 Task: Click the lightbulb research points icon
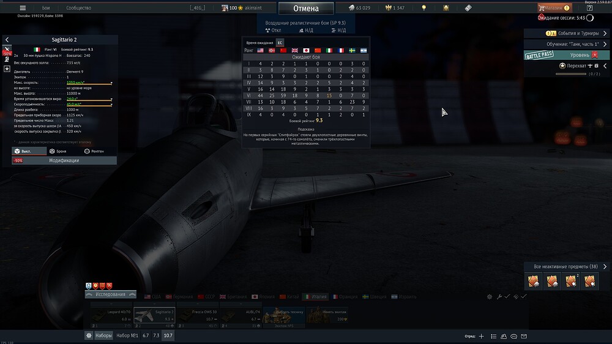(424, 8)
